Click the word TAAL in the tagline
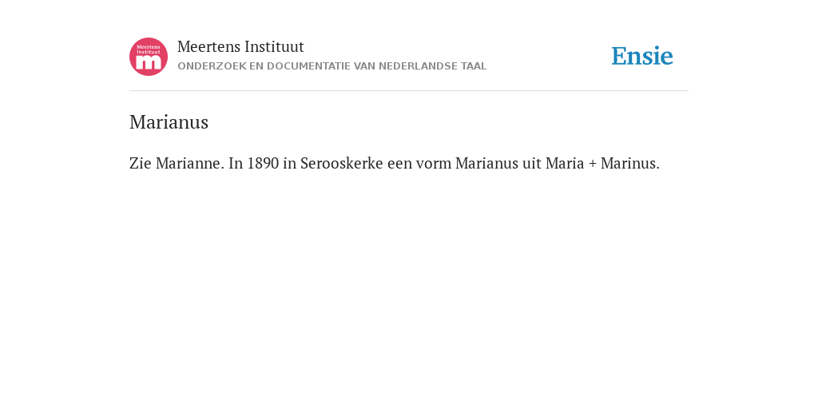The image size is (818, 409). 474,66
